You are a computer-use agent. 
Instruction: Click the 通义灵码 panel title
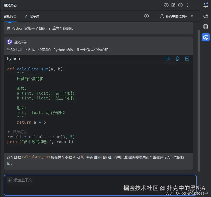[x=10, y=5]
